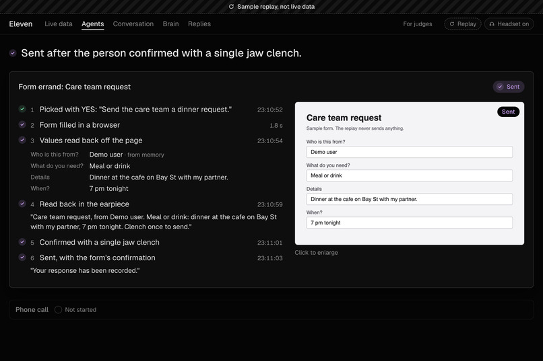The image size is (543, 361).
Task: Click the timestamp 23:10:59
Action: pos(269,204)
